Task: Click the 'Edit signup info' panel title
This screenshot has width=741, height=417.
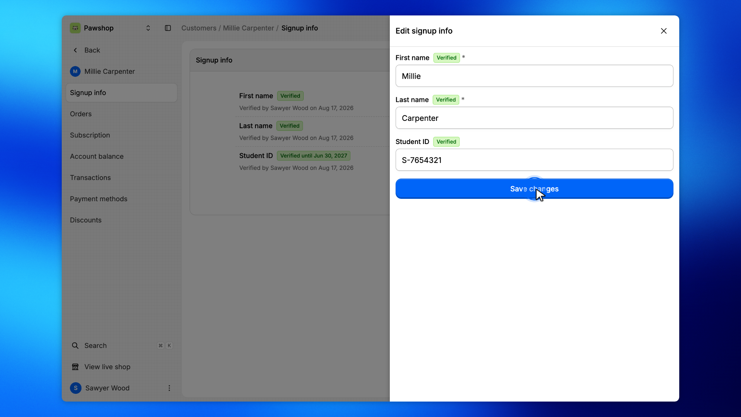Action: [424, 31]
